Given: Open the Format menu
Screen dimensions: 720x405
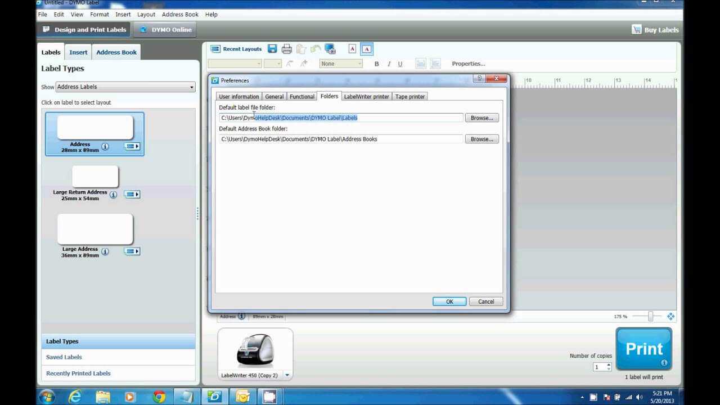Looking at the screenshot, I should coord(100,14).
